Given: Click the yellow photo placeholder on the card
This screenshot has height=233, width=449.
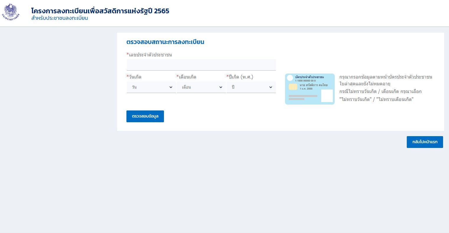Looking at the screenshot, I should tap(293, 87).
